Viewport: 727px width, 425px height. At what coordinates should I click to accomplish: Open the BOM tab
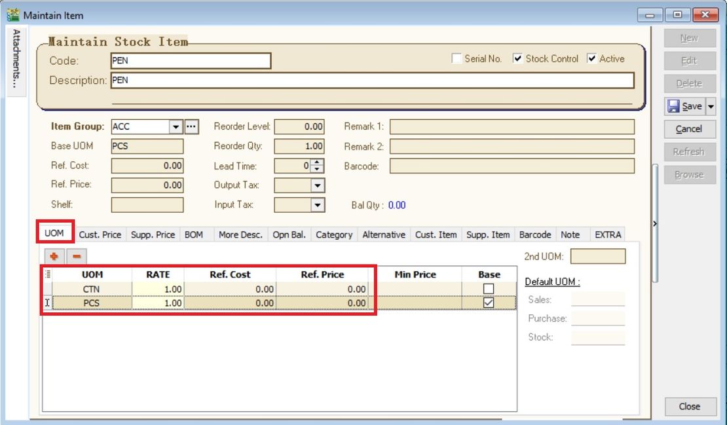[193, 234]
